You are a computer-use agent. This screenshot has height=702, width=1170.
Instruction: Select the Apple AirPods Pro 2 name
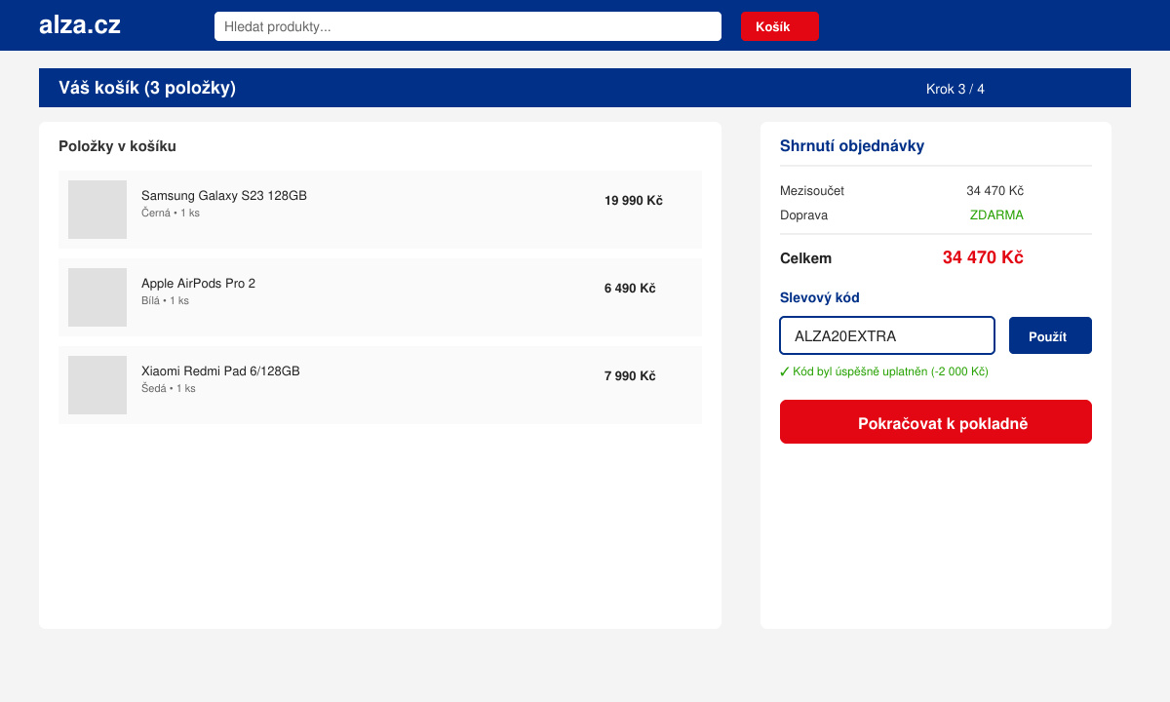click(198, 283)
